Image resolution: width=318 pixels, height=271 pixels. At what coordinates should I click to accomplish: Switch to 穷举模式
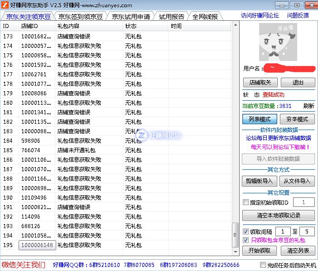(297, 119)
